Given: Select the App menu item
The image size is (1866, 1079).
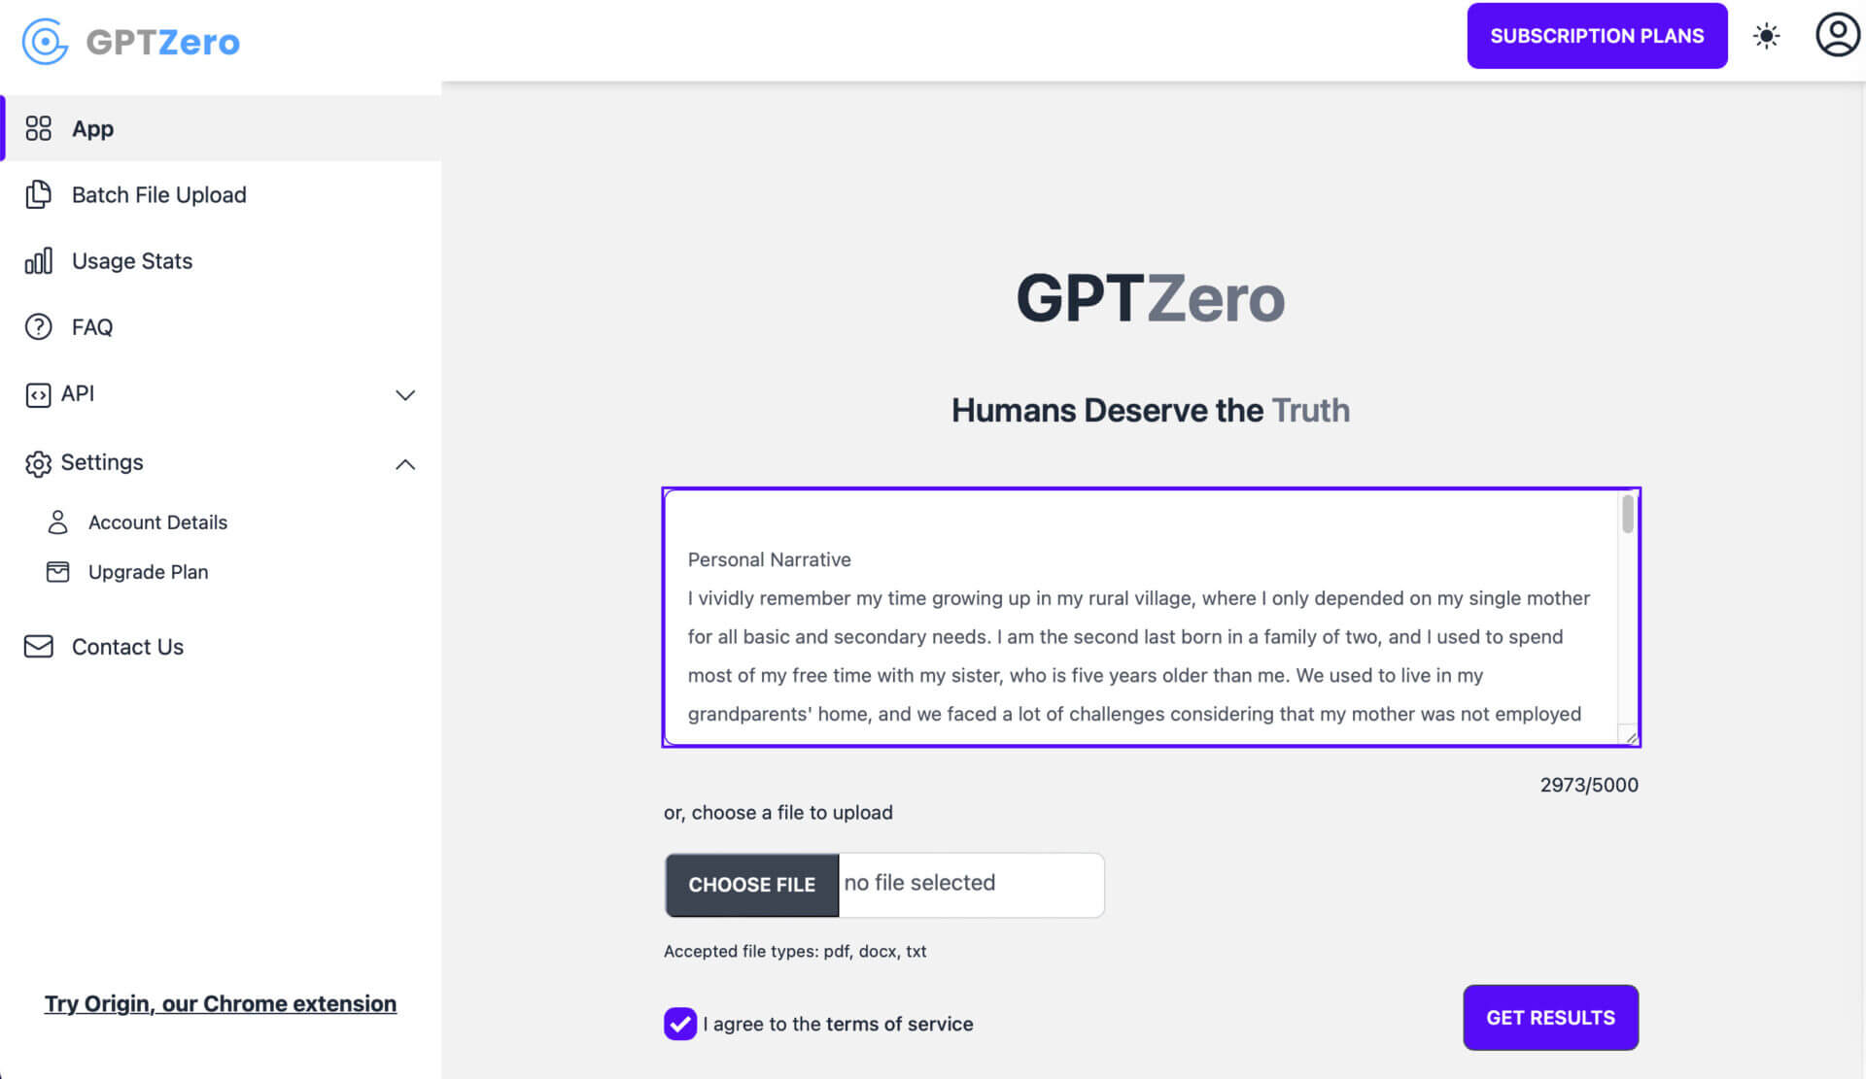Looking at the screenshot, I should coord(92,127).
